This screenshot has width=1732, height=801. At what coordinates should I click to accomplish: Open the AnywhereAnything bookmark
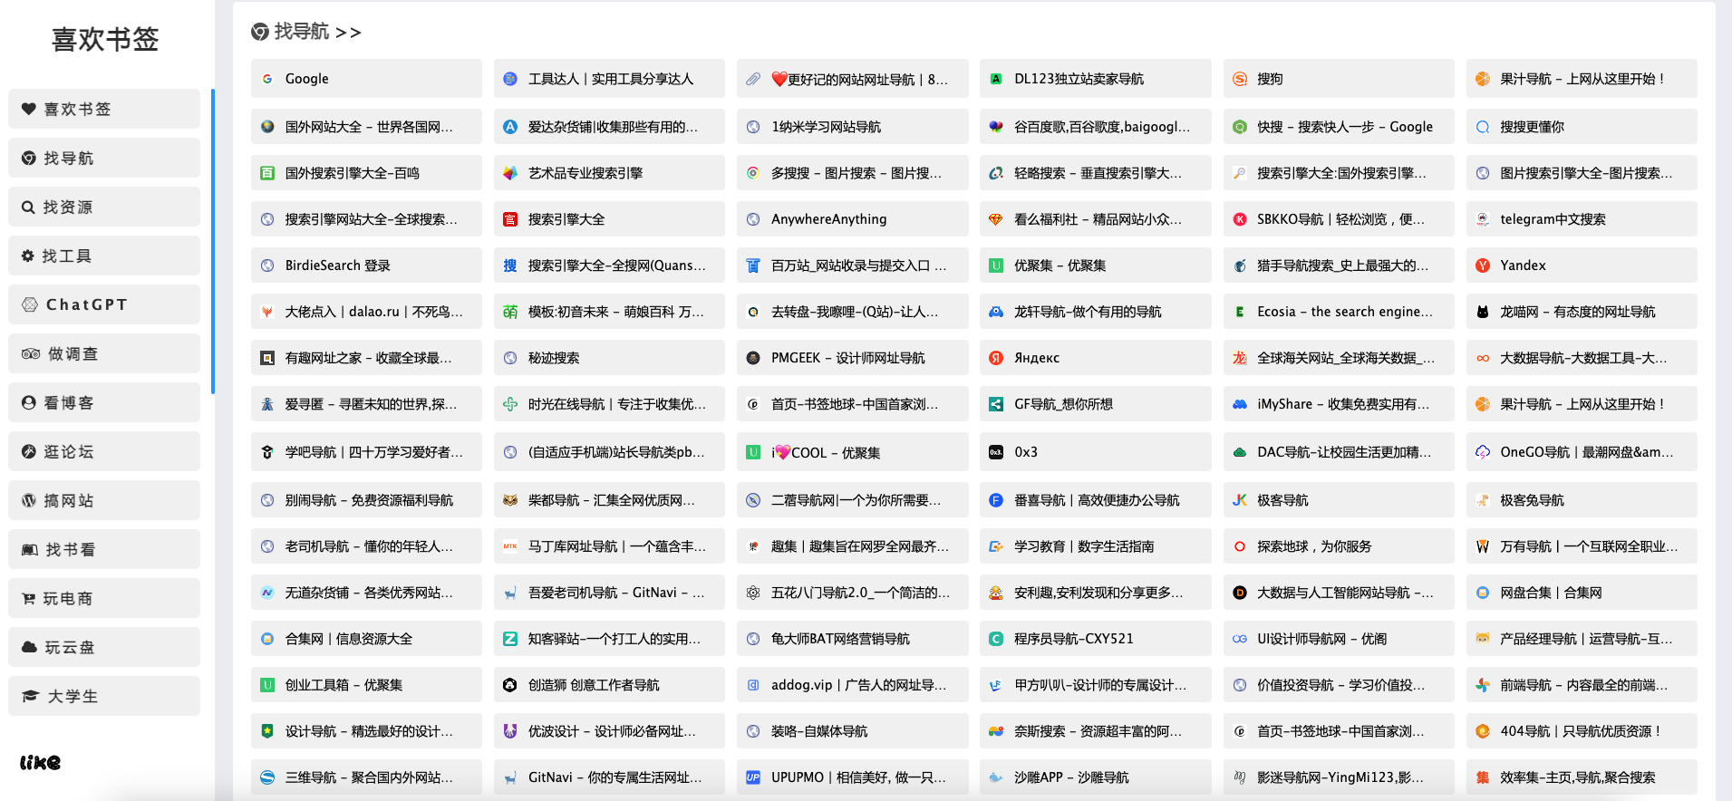pyautogui.click(x=852, y=219)
